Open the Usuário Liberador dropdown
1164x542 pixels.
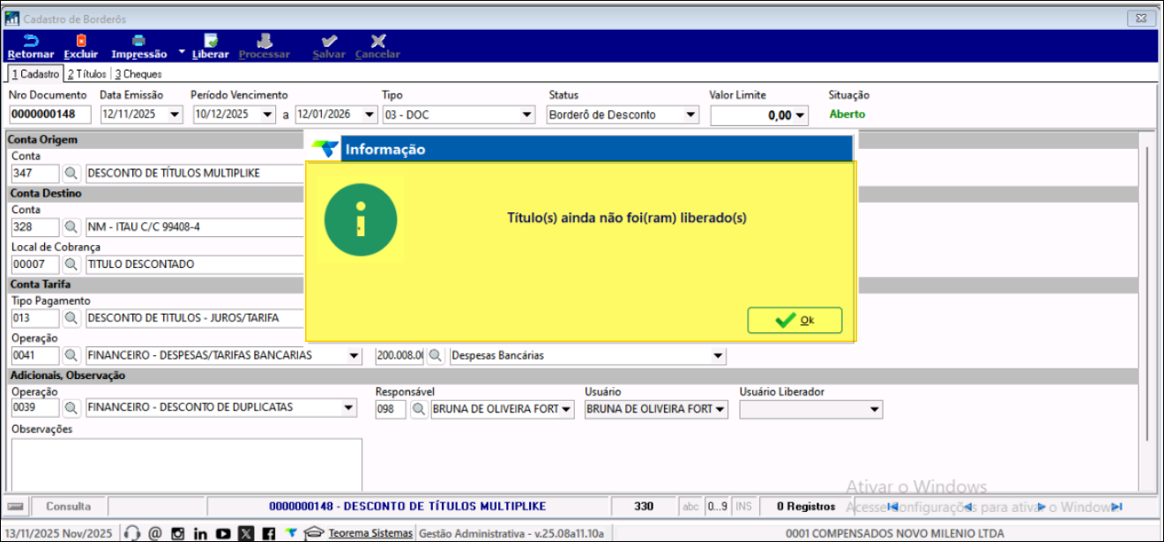point(874,409)
